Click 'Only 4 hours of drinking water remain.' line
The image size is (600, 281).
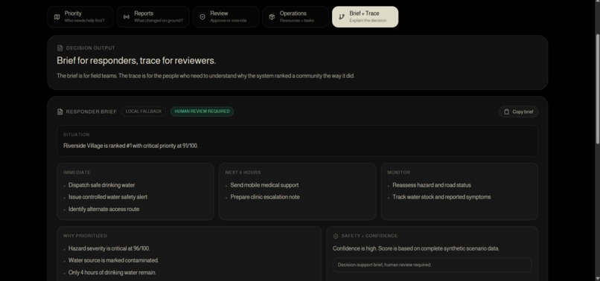(112, 273)
